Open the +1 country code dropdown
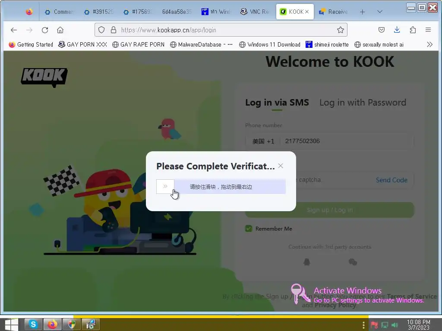Image resolution: width=442 pixels, height=331 pixels. click(263, 141)
